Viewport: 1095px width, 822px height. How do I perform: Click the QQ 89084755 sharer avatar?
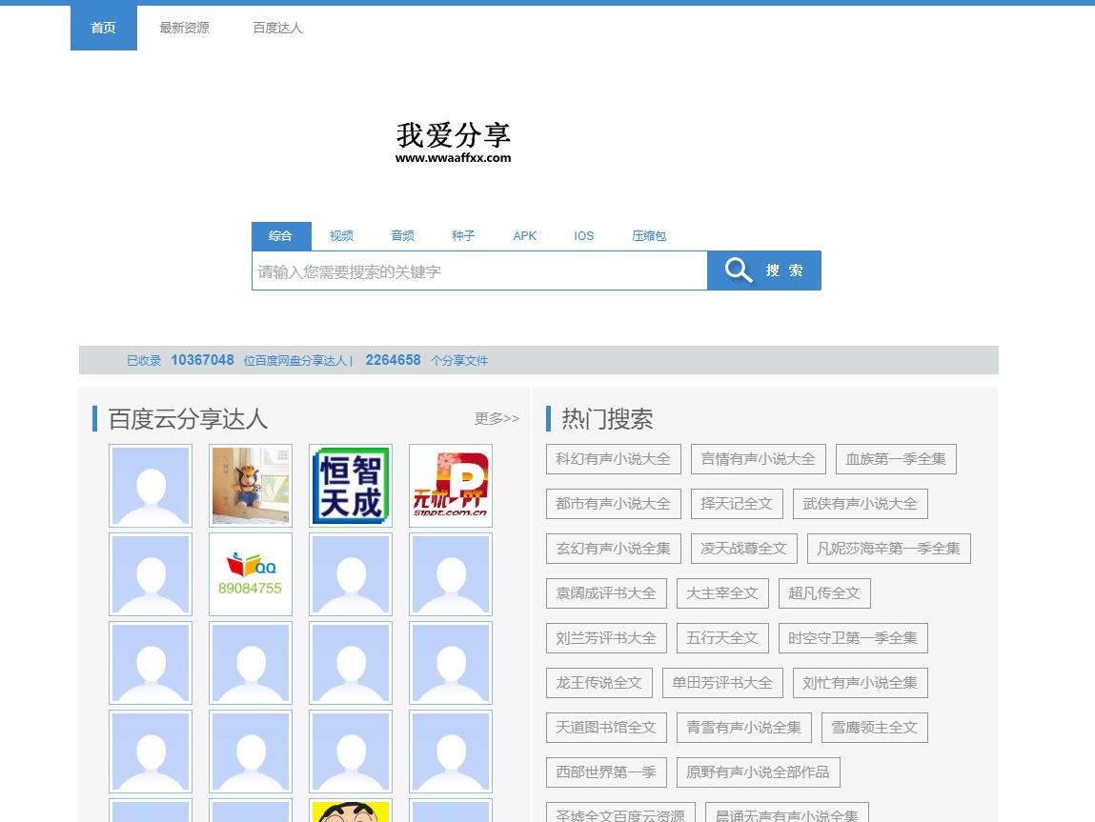pyautogui.click(x=250, y=573)
